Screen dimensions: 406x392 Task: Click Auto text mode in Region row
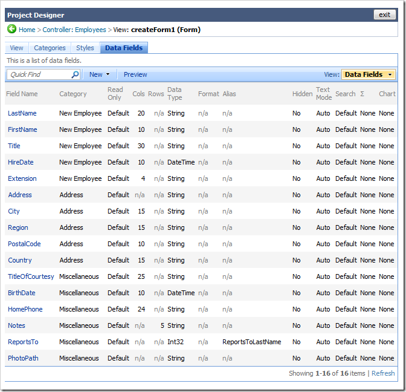tap(323, 227)
